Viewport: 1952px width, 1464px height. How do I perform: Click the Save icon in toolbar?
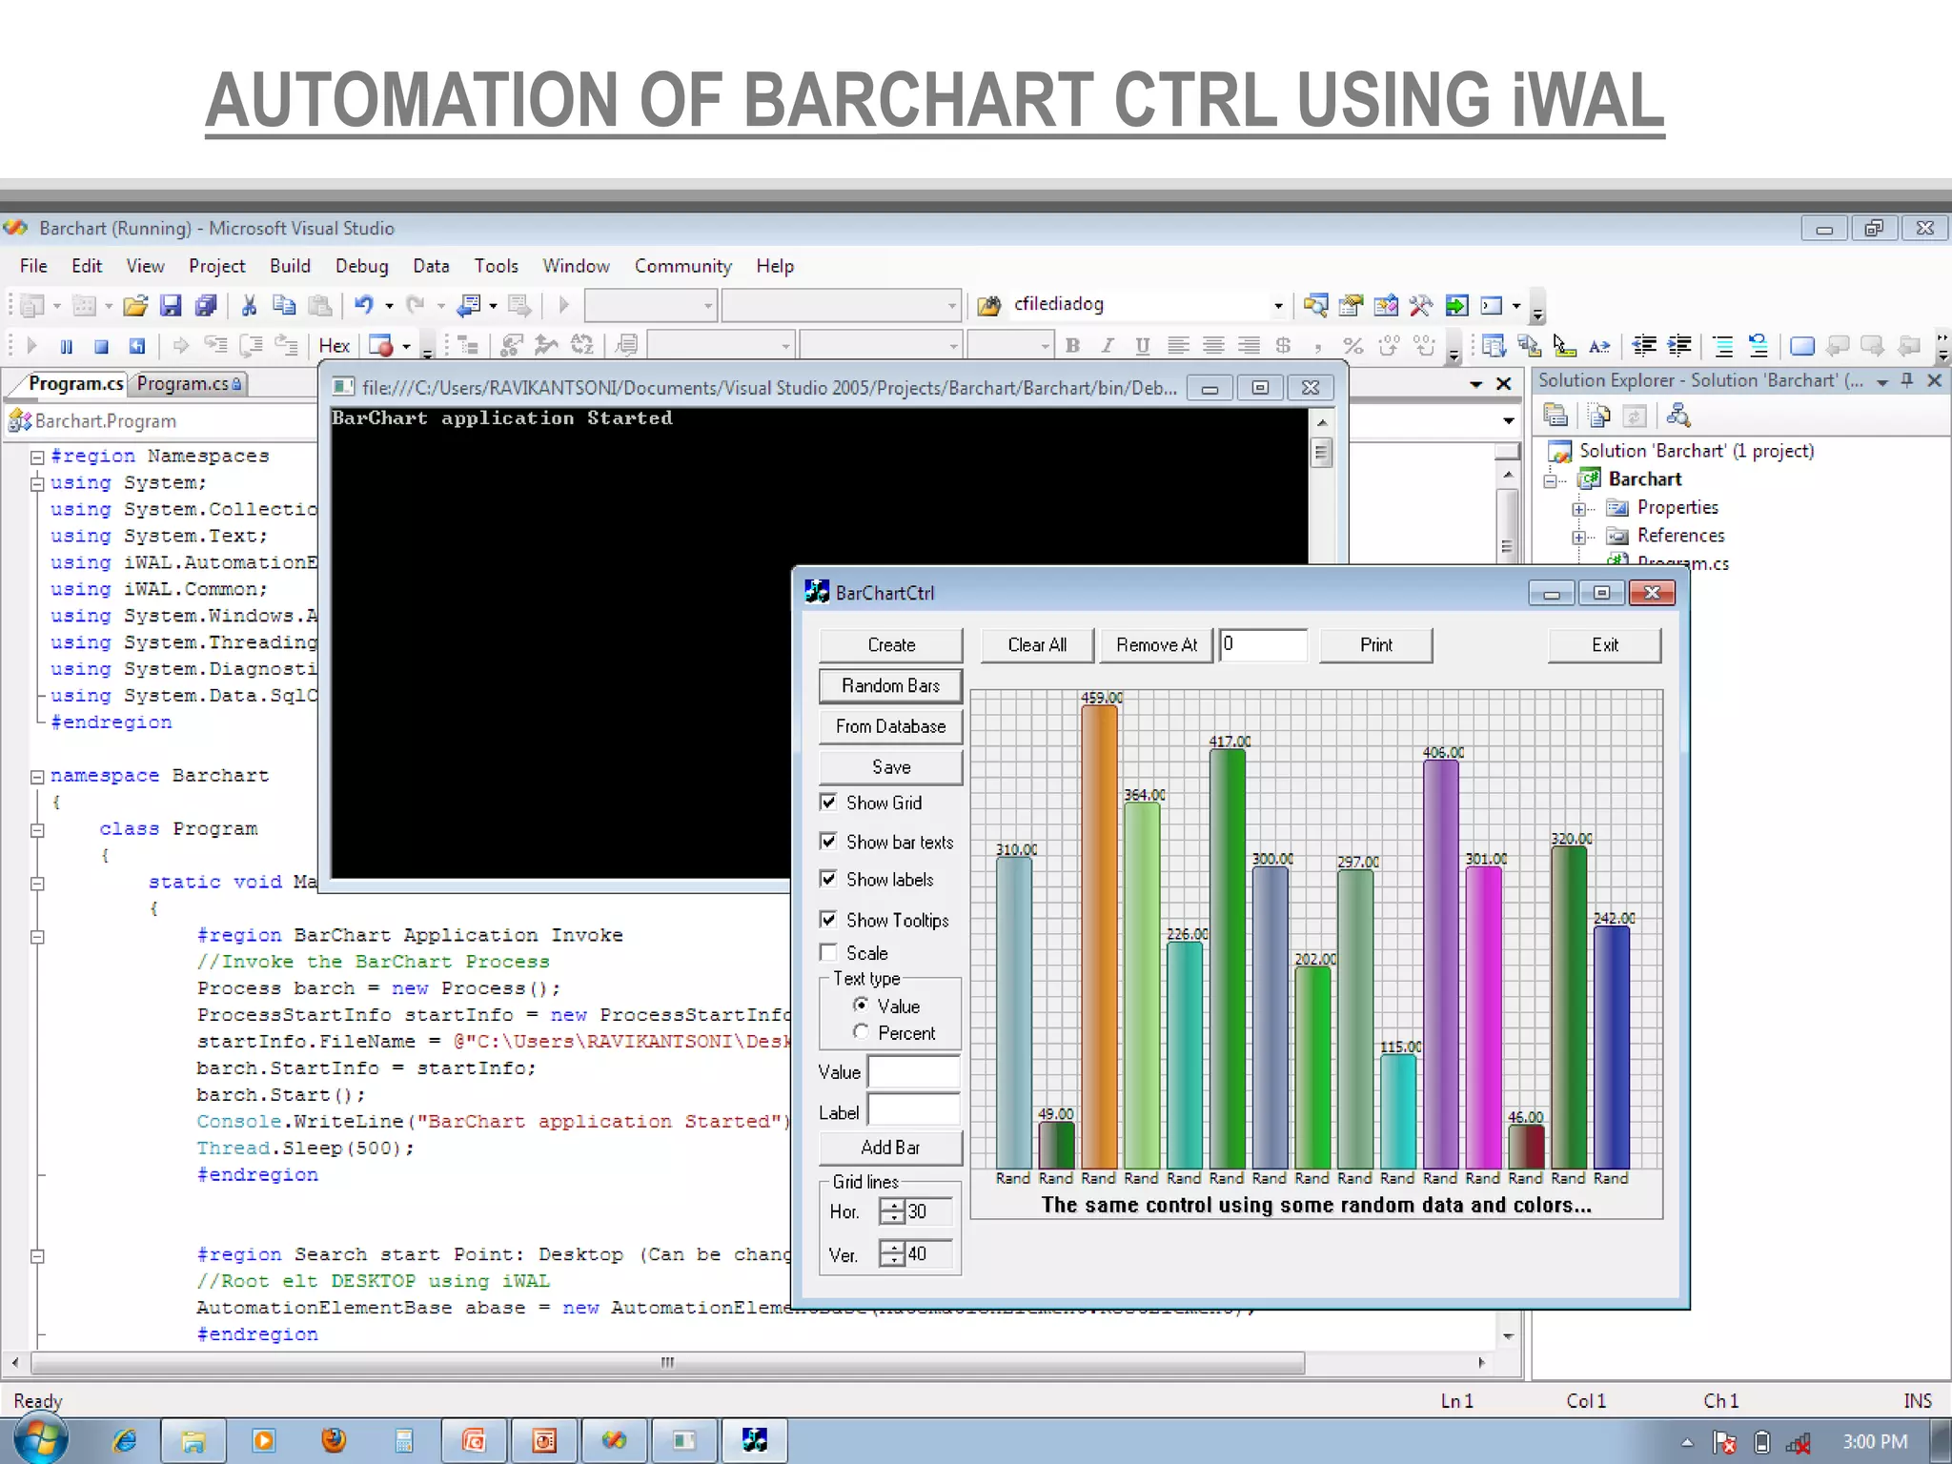click(171, 305)
